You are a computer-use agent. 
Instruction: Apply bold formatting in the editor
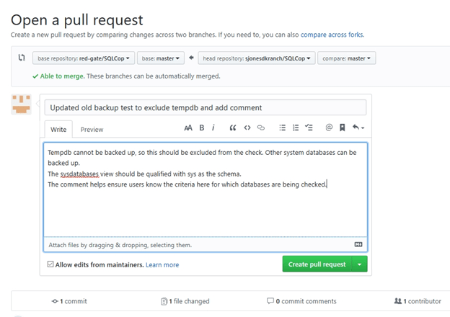202,128
